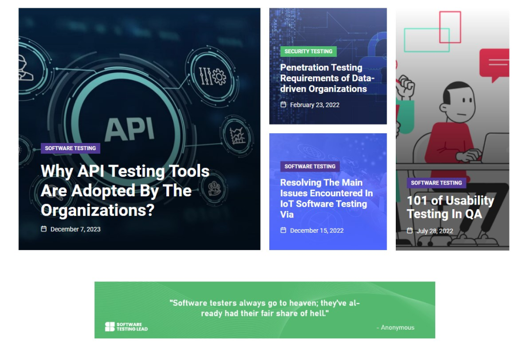512x346 pixels.
Task: Click the July 28, 2022 post date
Action: [x=435, y=231]
